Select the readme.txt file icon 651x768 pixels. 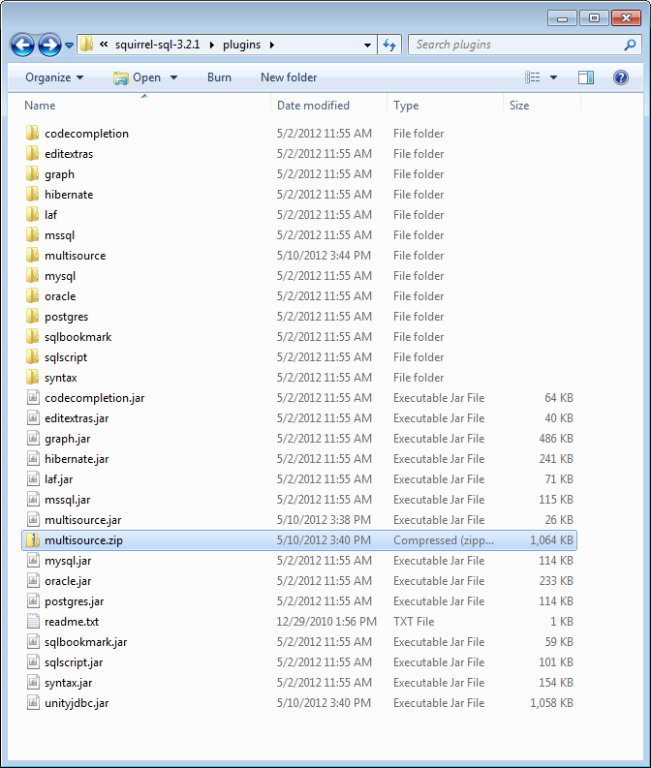coord(32,622)
